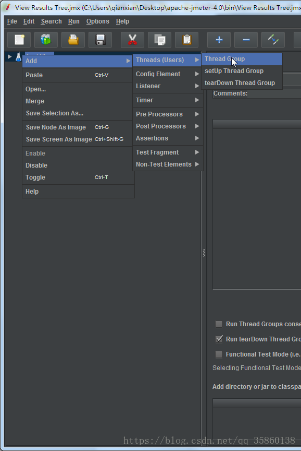Expand the Timer submenu

[168, 100]
